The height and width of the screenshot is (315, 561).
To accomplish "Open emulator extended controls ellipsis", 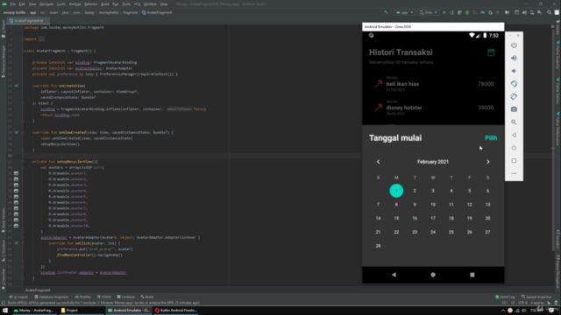I will click(514, 173).
